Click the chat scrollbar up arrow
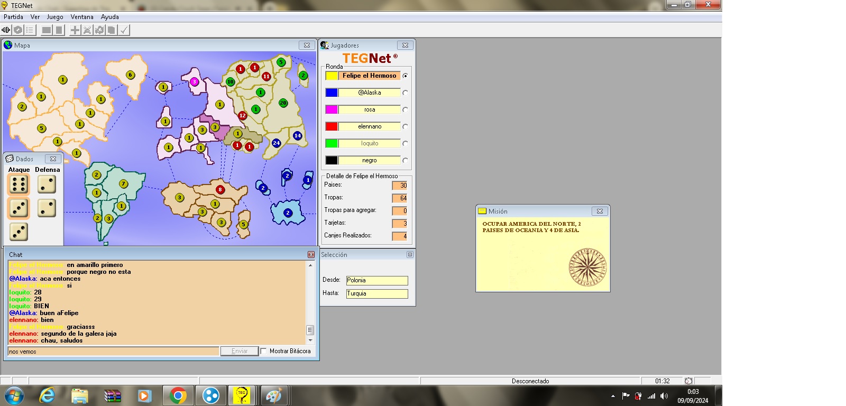 coord(310,265)
